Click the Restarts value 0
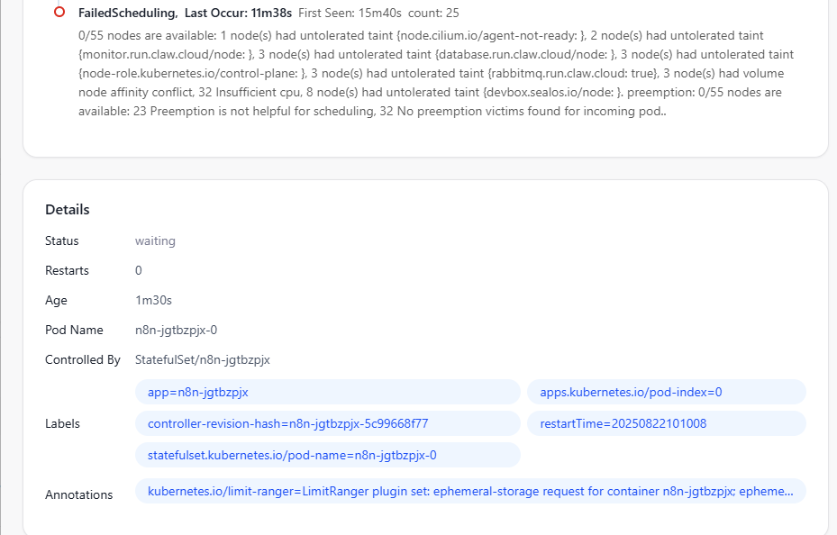 138,270
